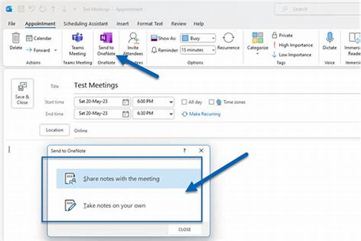Open the start date calendar picker
Image resolution: width=361 pixels, height=241 pixels.
pyautogui.click(x=125, y=102)
